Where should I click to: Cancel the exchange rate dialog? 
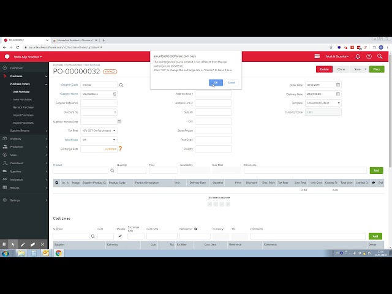coord(232,83)
